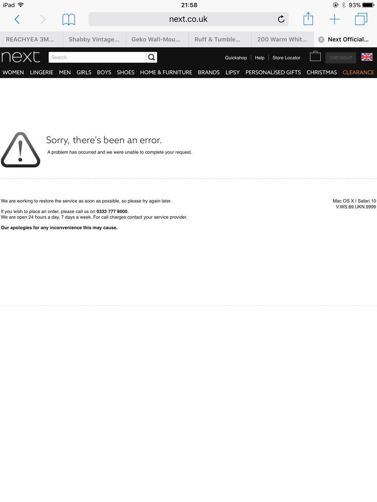Close the Next Official tab
Viewport: 377px width, 502px height.
point(321,39)
